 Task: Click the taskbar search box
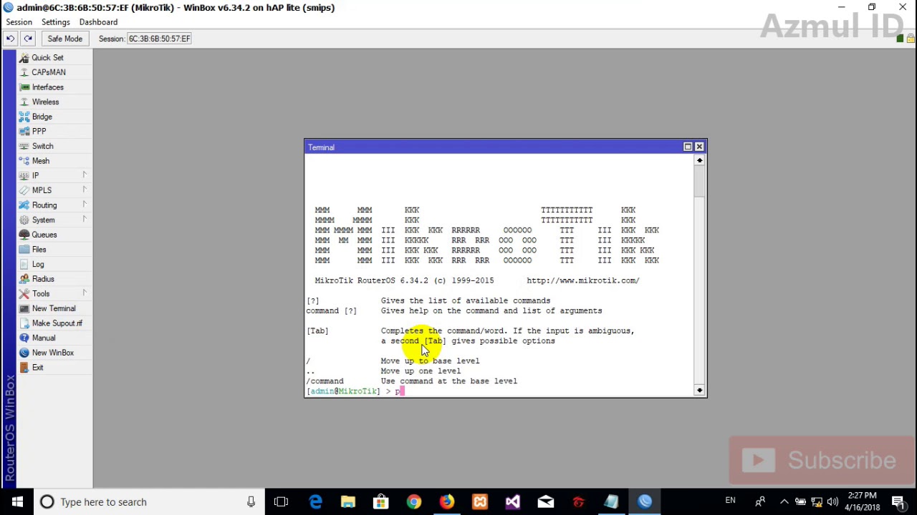click(148, 502)
